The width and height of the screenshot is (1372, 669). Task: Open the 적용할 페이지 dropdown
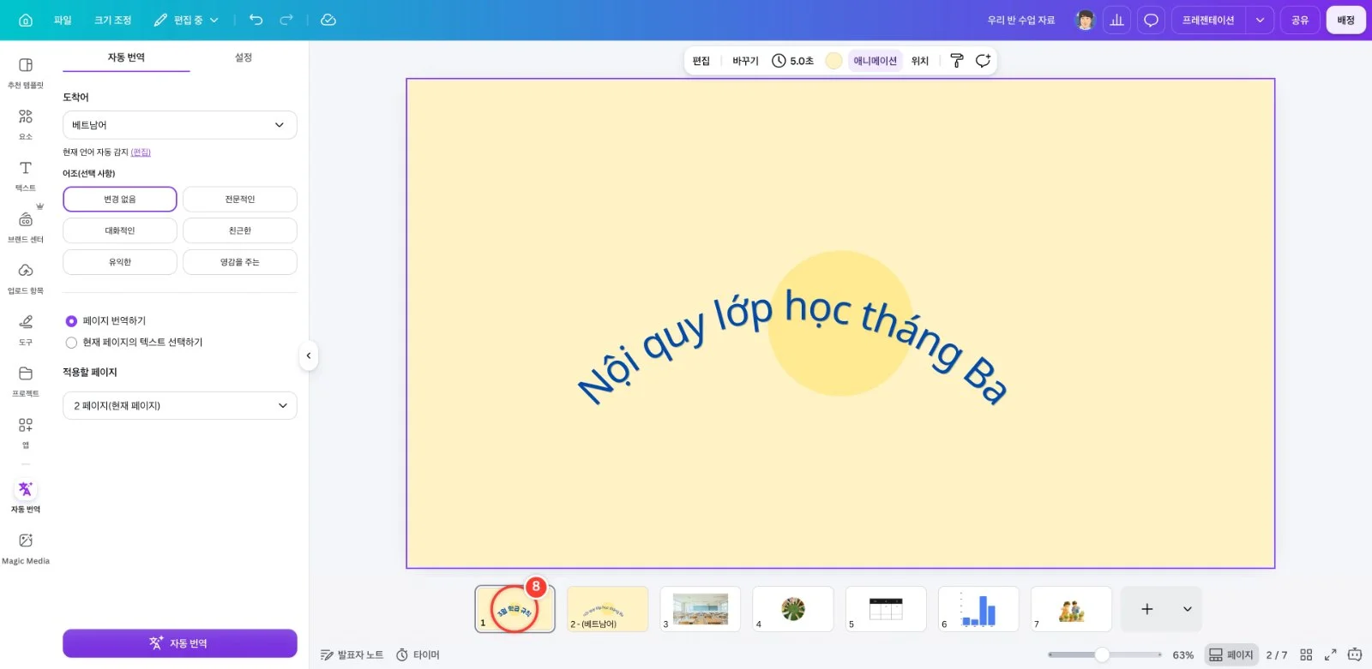(x=180, y=405)
